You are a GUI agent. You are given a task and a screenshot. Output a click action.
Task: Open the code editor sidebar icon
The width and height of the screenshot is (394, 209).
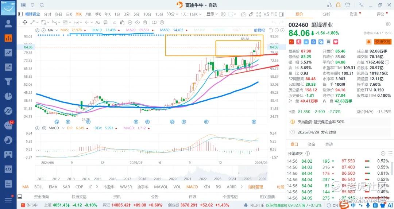point(8,169)
